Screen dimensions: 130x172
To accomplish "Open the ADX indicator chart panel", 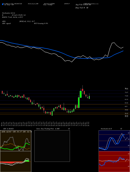I will tap(16, 141).
